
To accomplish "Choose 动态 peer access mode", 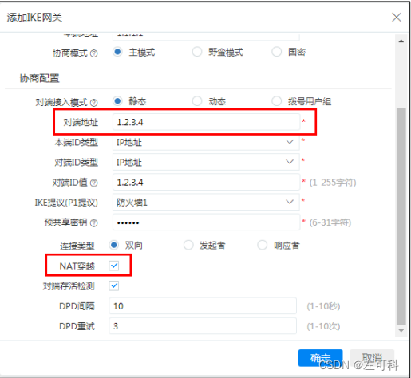I will coord(197,101).
